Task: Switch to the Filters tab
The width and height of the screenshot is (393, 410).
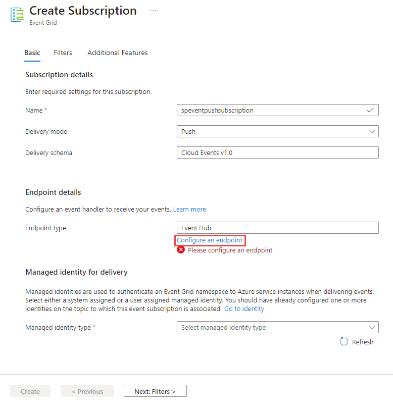Action: (63, 53)
